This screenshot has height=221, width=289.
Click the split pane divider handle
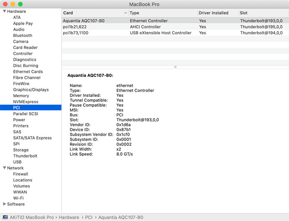(175, 67)
